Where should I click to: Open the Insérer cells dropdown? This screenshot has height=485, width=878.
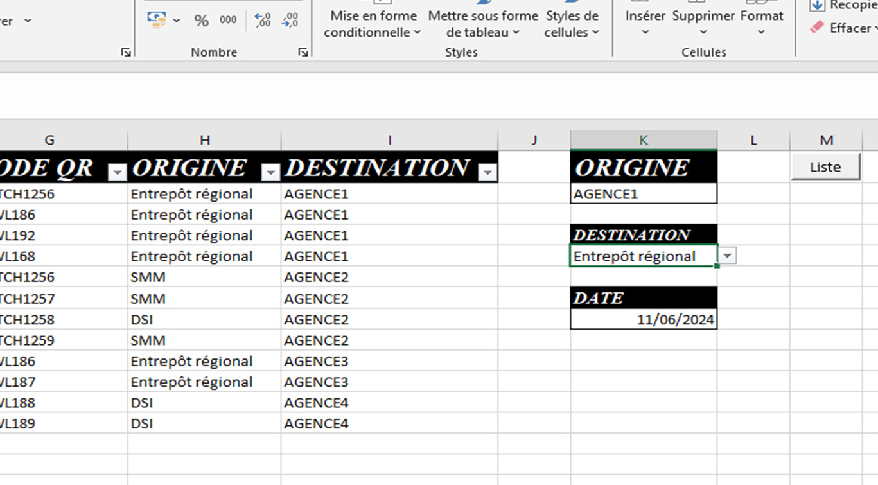click(x=645, y=24)
